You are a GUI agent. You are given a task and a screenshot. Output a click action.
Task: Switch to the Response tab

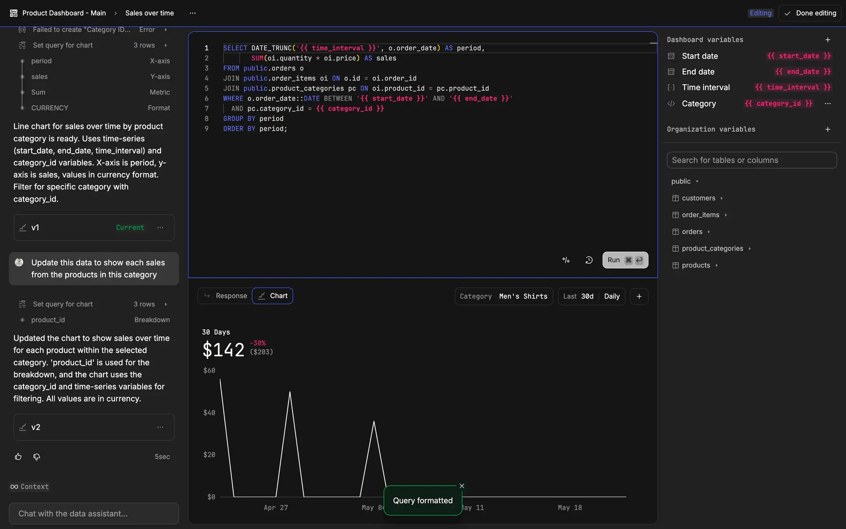(226, 296)
